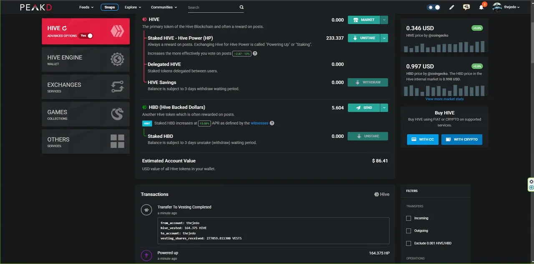Check Exclude 0.001 HIVE/HBD filter
Screen dimensions: 534x264
tap(408, 243)
